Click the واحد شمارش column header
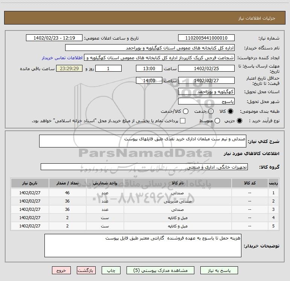 click(105, 183)
